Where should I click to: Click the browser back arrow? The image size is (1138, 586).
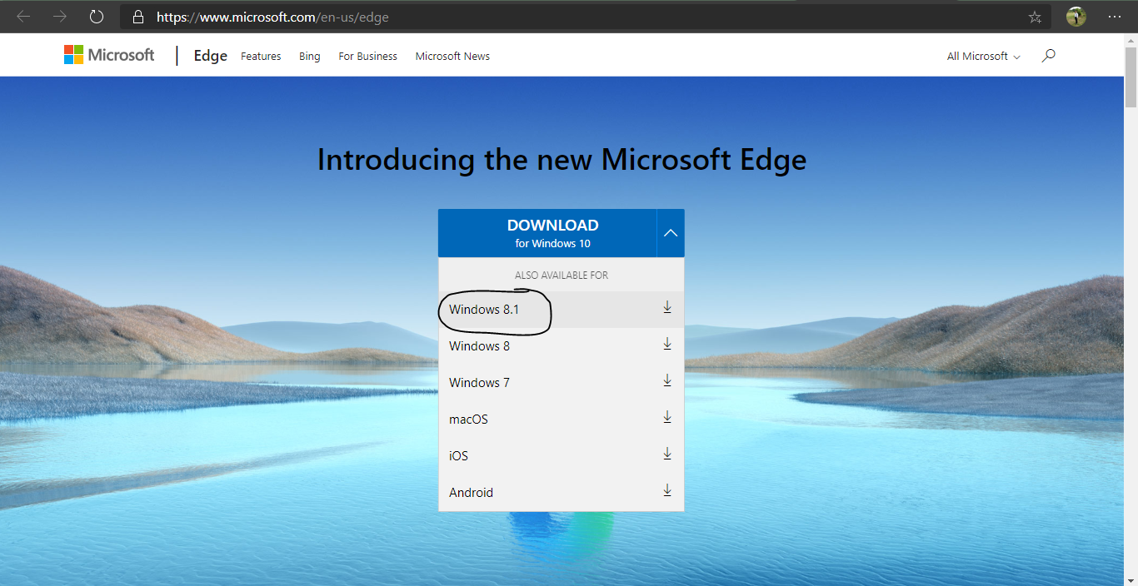[23, 17]
